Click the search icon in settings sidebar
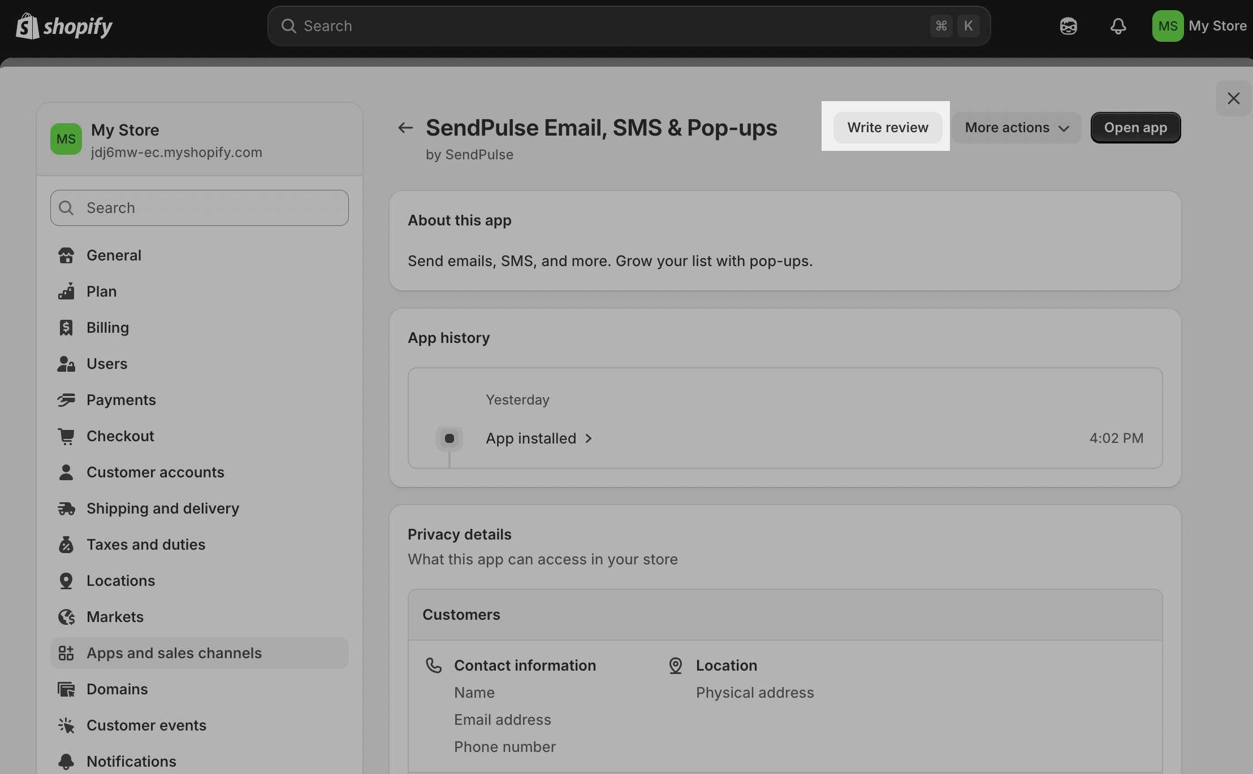Screen dimensions: 1253x774 (66, 208)
